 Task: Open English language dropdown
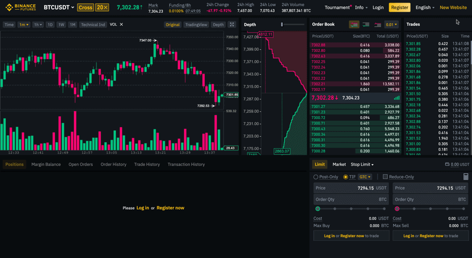(x=425, y=8)
